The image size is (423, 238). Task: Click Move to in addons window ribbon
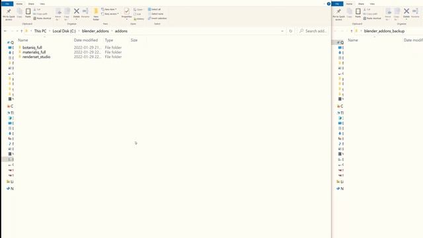58,14
